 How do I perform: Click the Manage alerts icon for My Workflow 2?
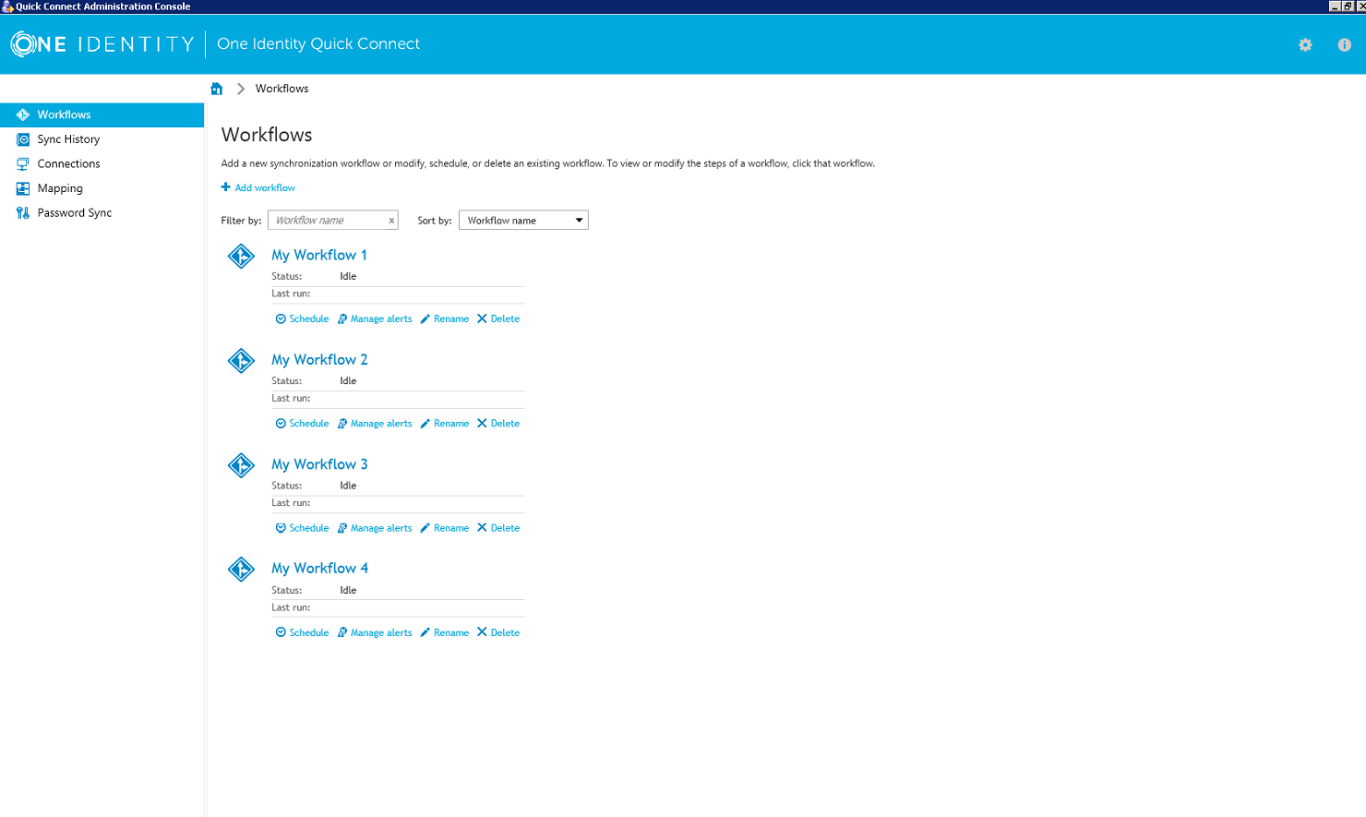[342, 424]
